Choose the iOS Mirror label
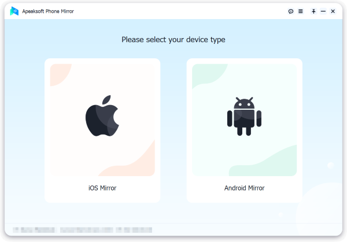347x242 pixels. [102, 188]
